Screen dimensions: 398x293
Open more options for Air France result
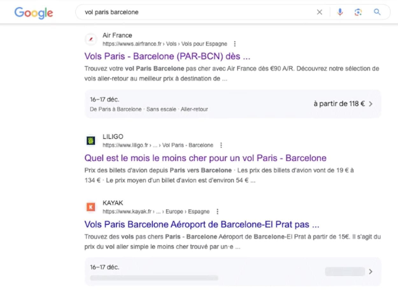pos(235,44)
